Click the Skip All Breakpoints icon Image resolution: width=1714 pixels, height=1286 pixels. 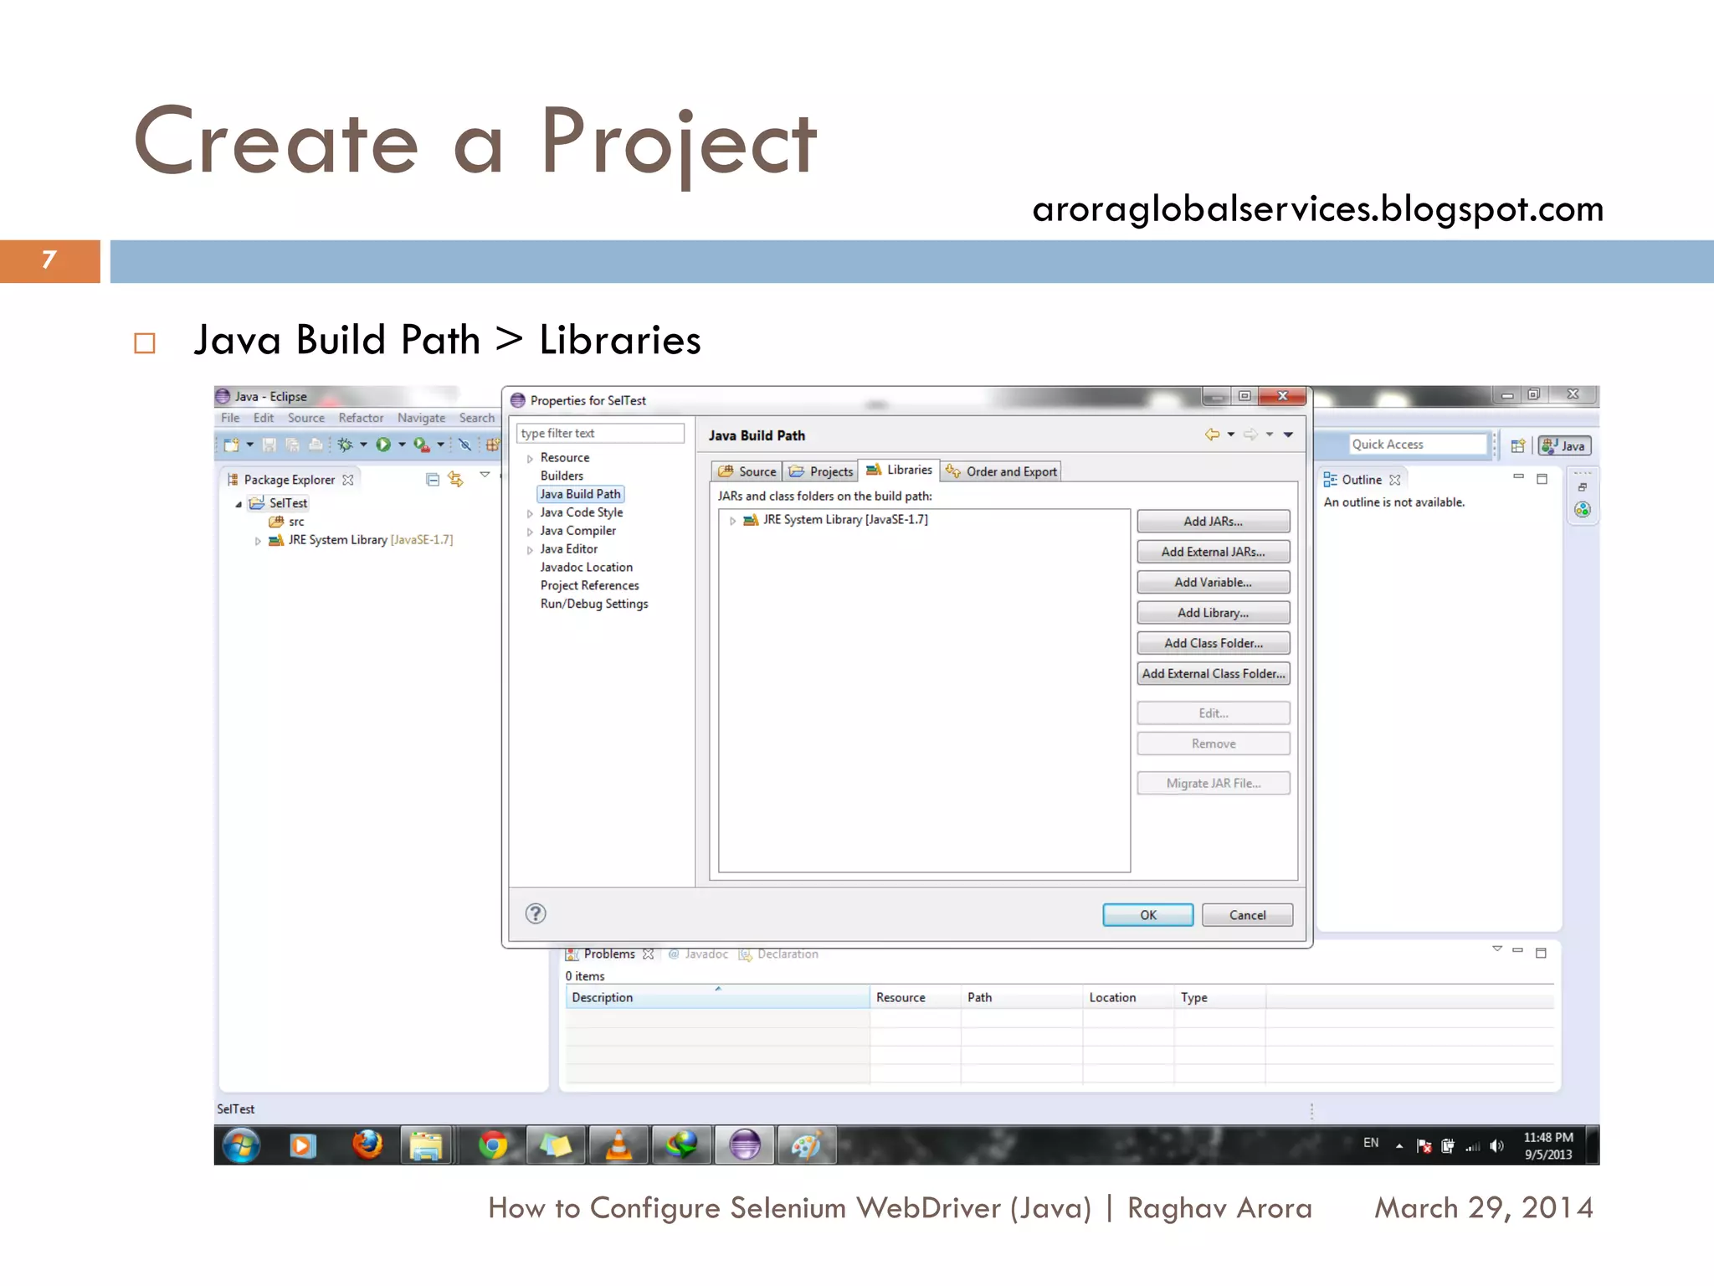(x=465, y=445)
